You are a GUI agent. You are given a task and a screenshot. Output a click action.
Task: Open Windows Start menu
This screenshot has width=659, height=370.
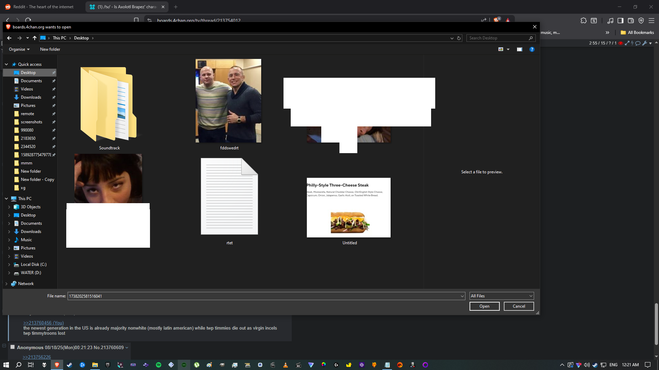[6, 365]
